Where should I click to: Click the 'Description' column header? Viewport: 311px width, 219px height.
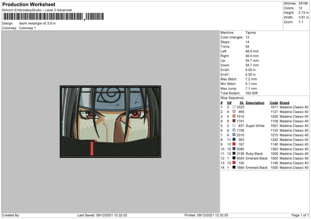coord(255,103)
